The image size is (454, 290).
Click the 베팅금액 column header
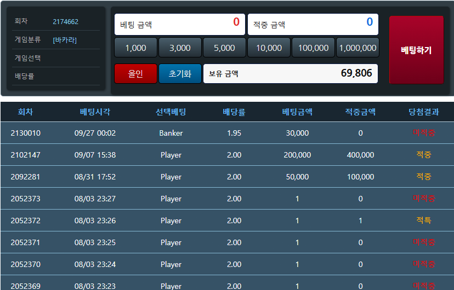click(297, 112)
